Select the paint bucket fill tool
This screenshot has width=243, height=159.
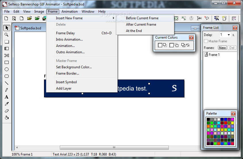pos(7,118)
